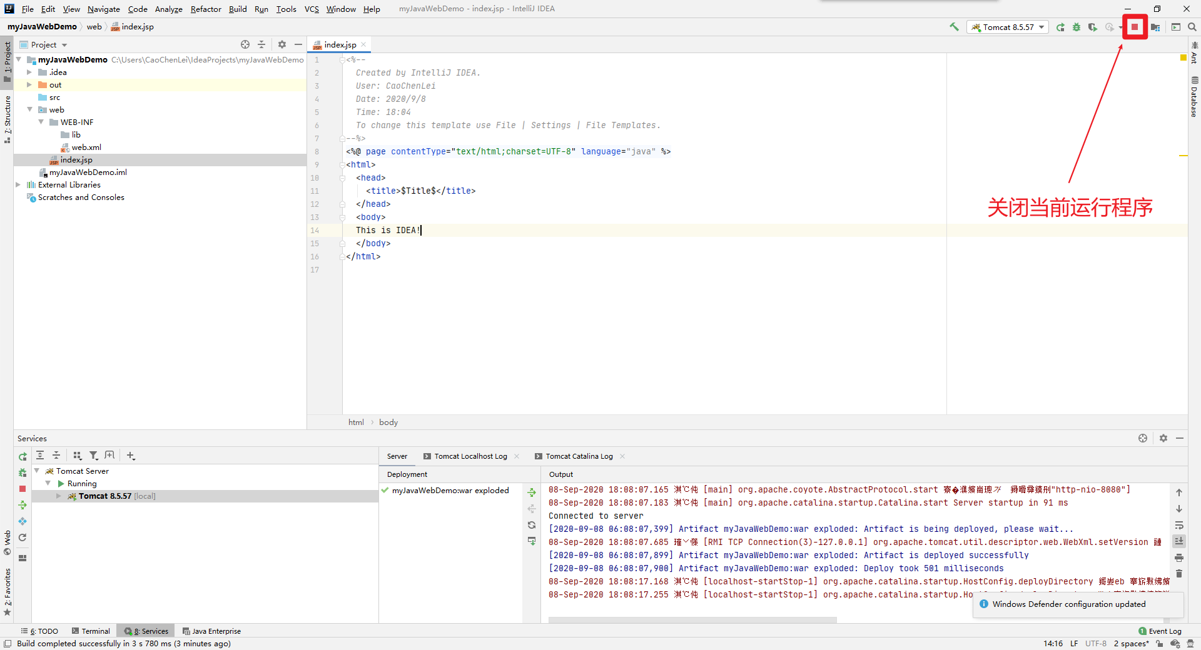Screen dimensions: 1201x650
Task: Locate opened file in Project panel
Action: tap(245, 44)
